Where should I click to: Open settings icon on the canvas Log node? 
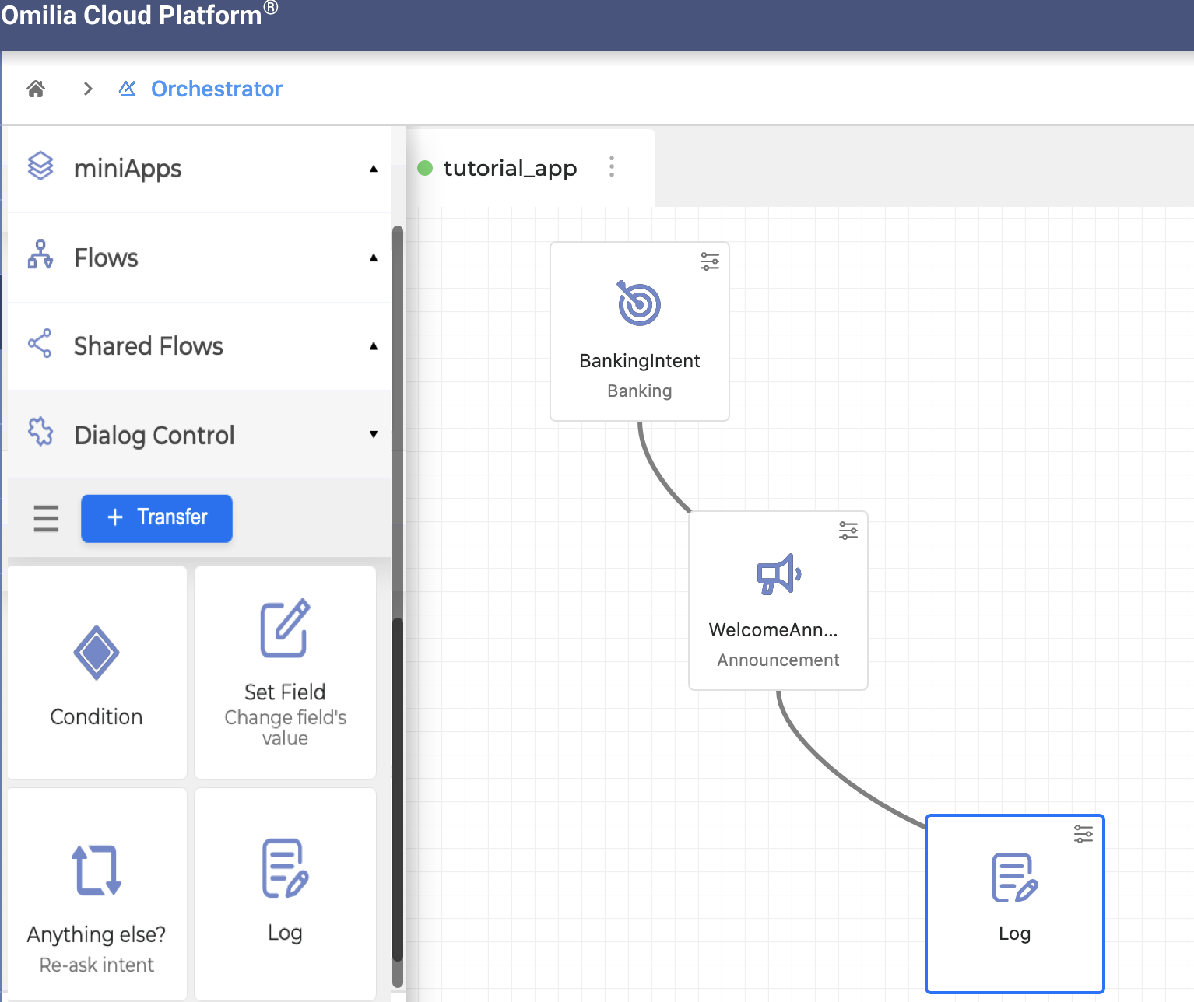coord(1083,834)
